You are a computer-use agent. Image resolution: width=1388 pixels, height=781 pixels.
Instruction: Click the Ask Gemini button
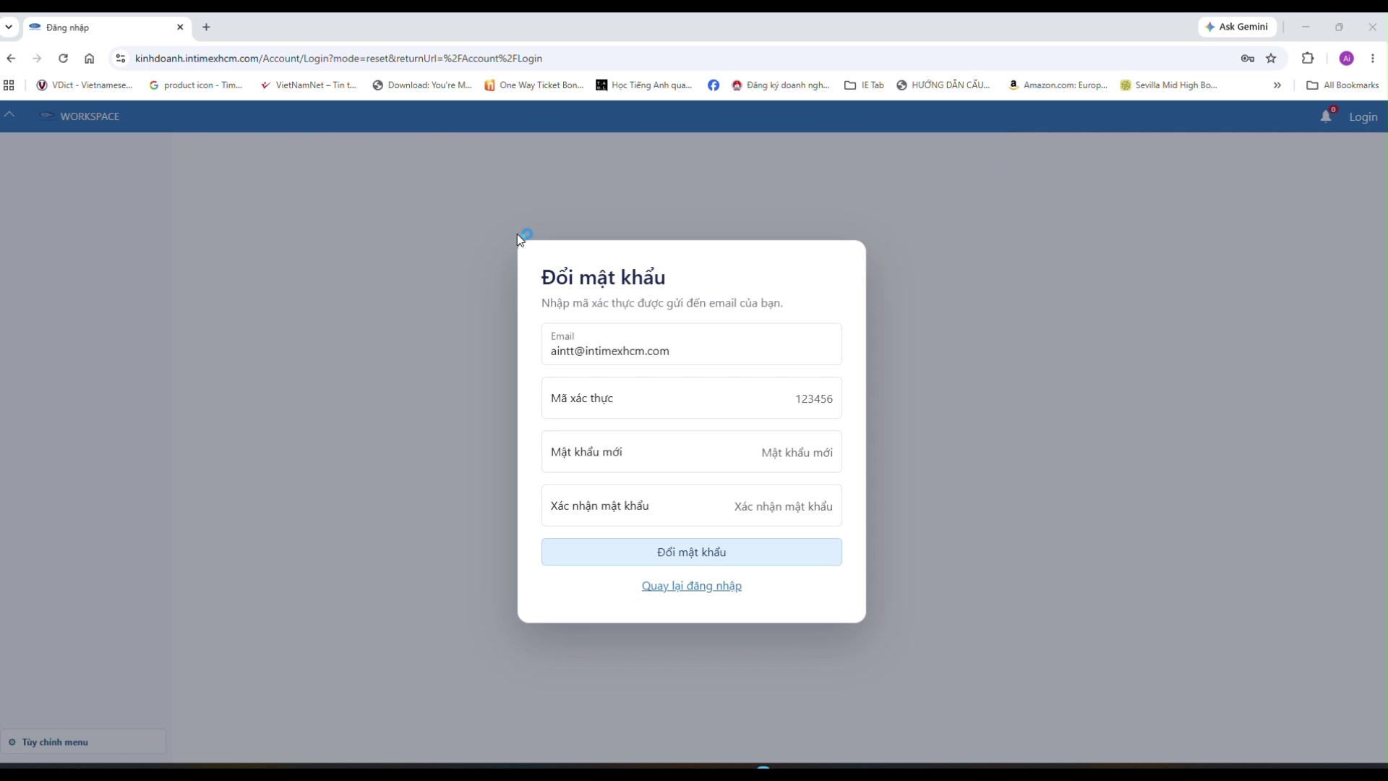(x=1237, y=27)
